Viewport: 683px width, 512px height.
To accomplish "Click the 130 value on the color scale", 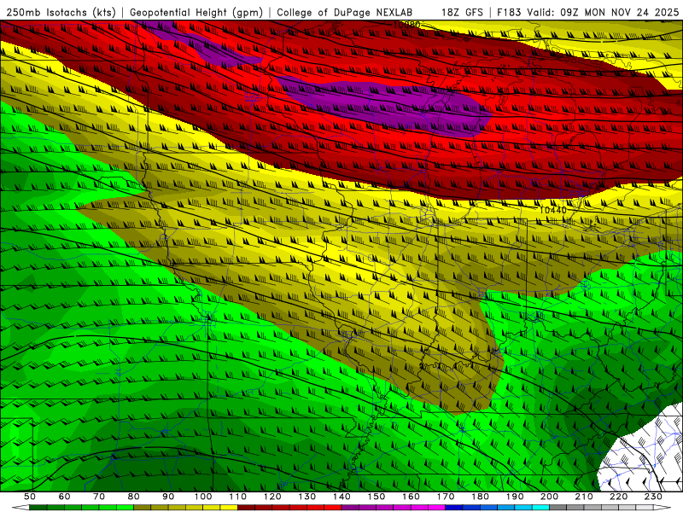I will coord(306,497).
